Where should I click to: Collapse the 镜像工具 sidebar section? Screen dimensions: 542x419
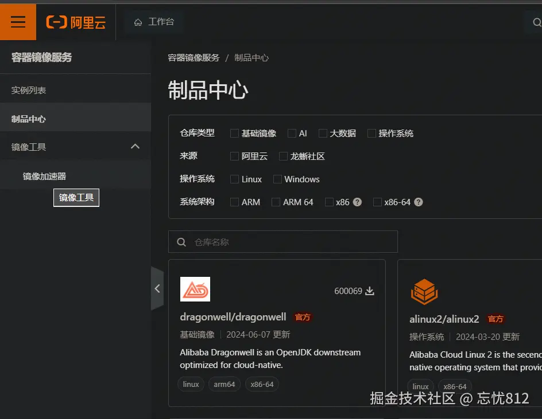(x=135, y=146)
